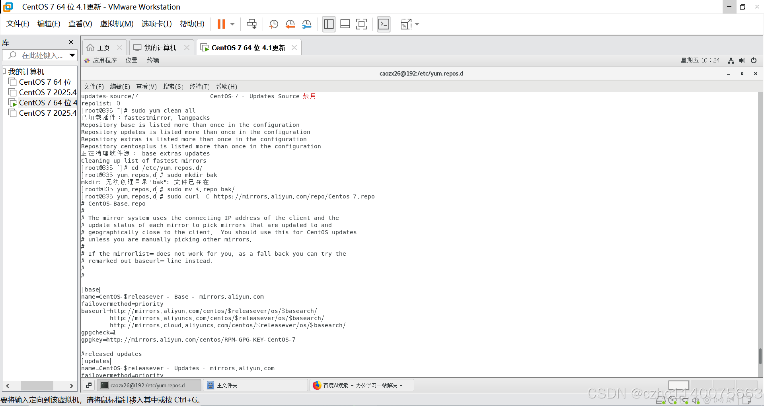Minimize the terminal window

729,74
